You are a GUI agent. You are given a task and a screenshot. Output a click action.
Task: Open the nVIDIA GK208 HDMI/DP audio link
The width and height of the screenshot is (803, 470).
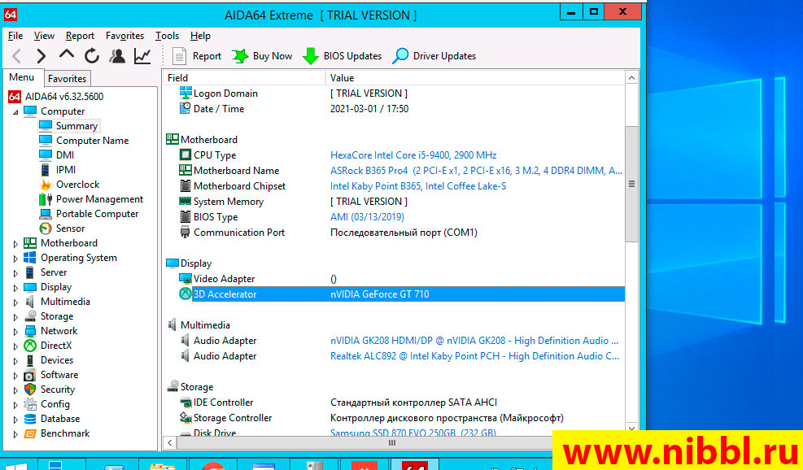click(474, 341)
